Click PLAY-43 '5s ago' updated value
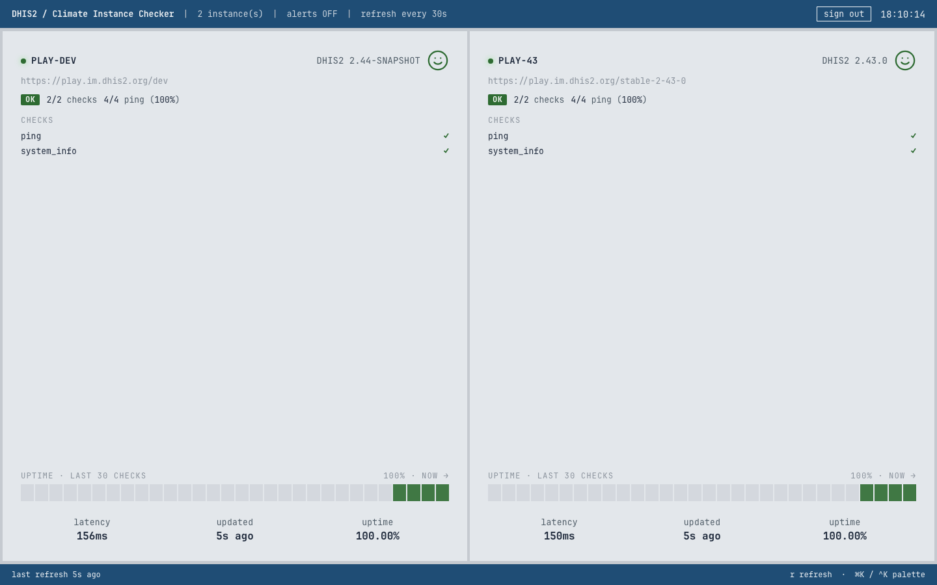The height and width of the screenshot is (585, 937). click(702, 536)
